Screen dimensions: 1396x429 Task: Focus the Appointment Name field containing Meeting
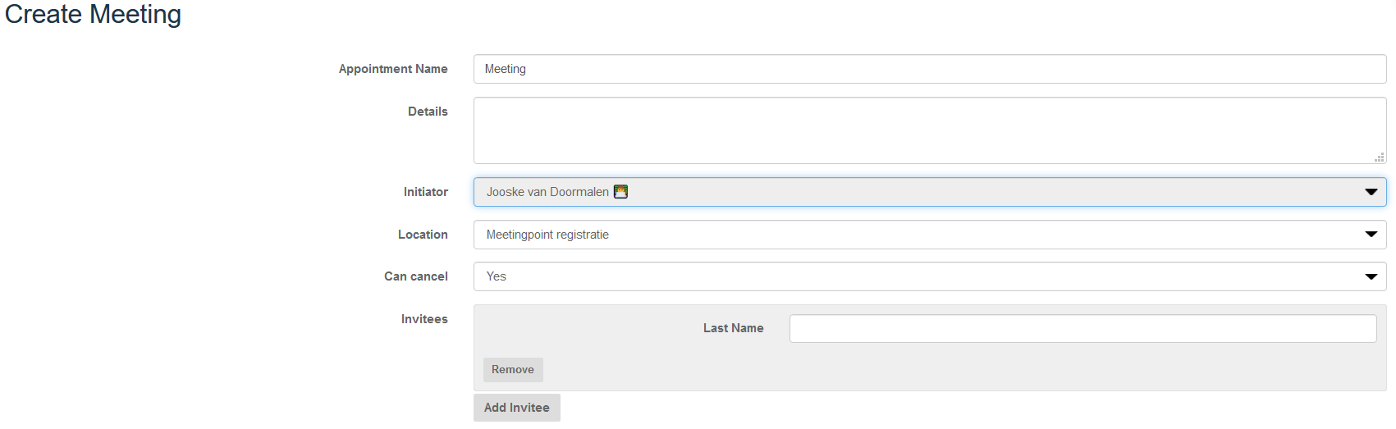[x=930, y=69]
